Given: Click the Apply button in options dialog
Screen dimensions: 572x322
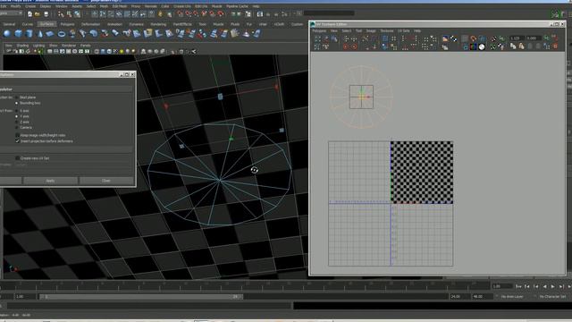Looking at the screenshot, I should coord(50,181).
